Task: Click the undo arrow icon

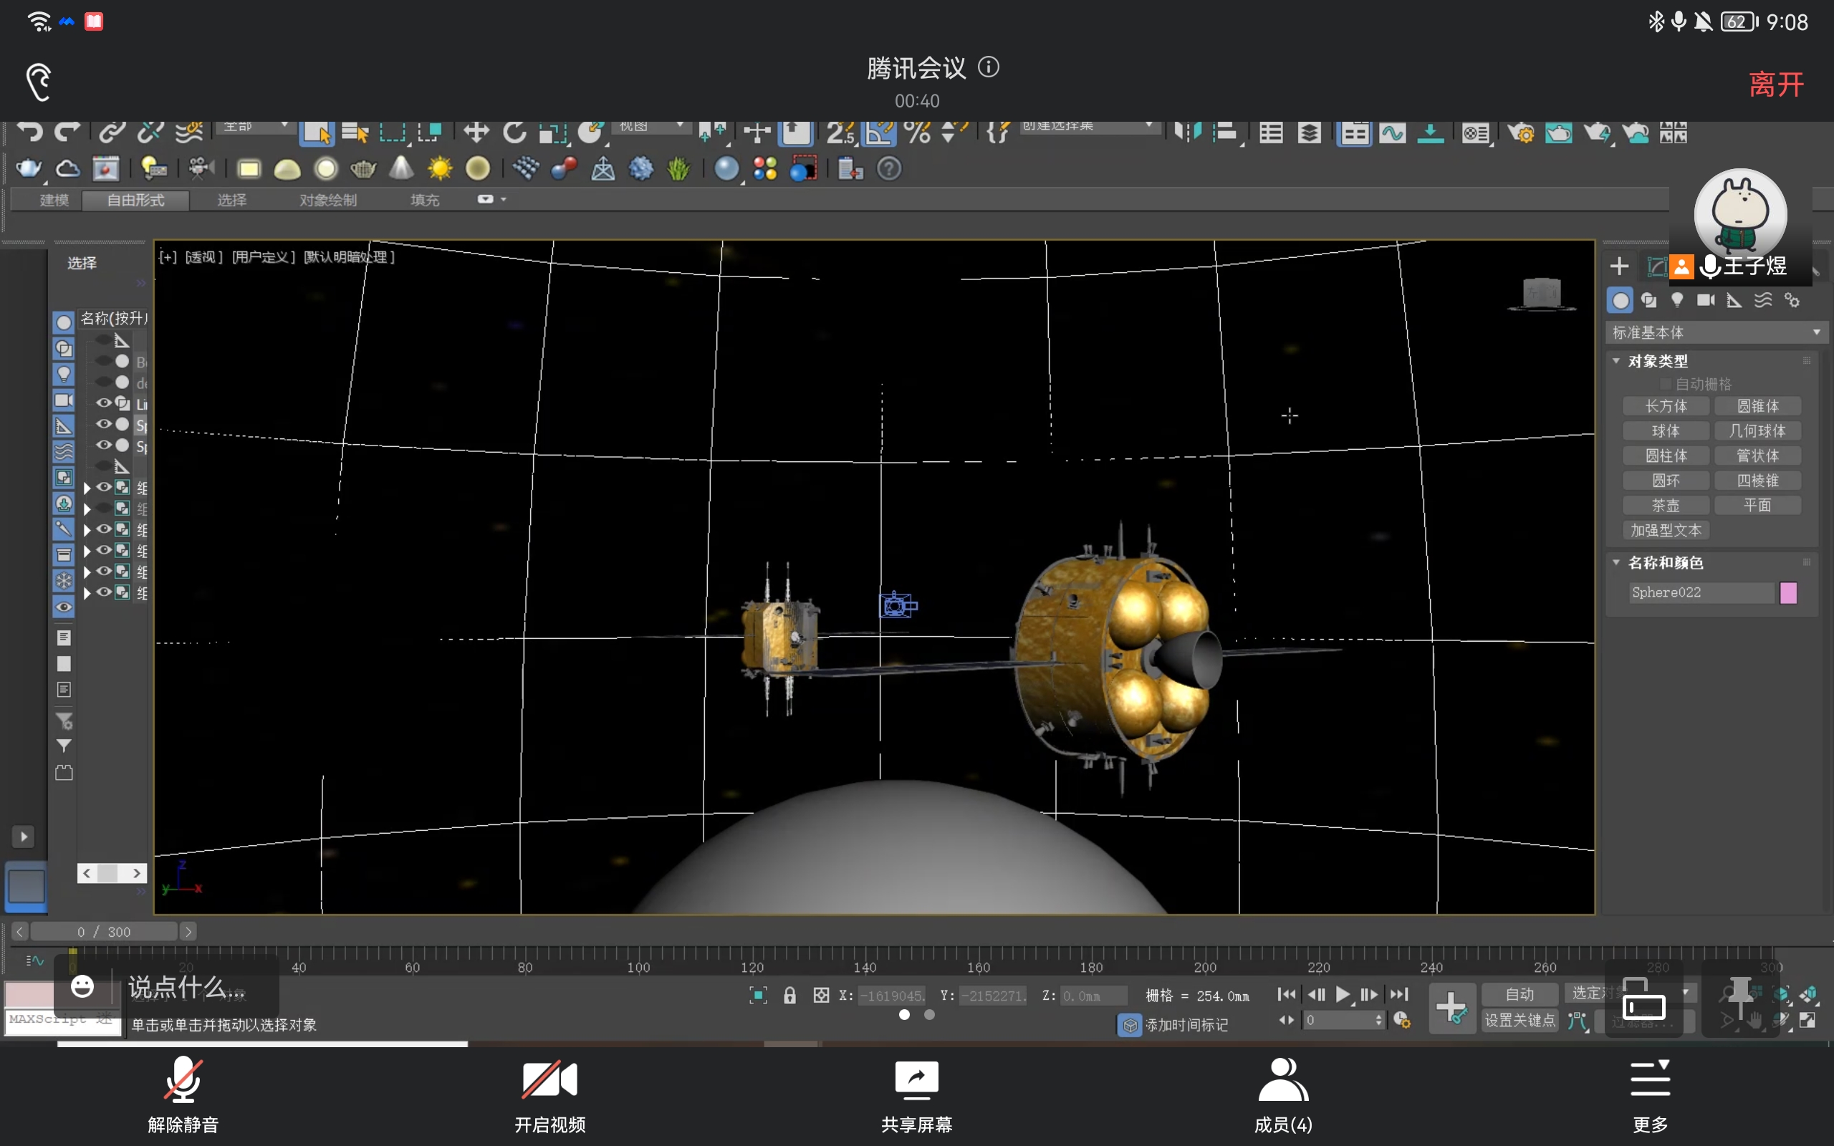Action: (x=30, y=133)
